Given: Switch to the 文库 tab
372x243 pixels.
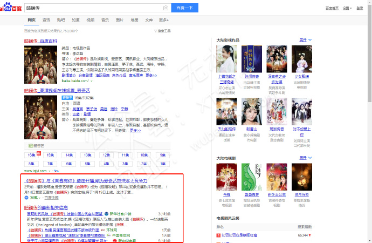Looking at the screenshot, I should click(x=149, y=20).
